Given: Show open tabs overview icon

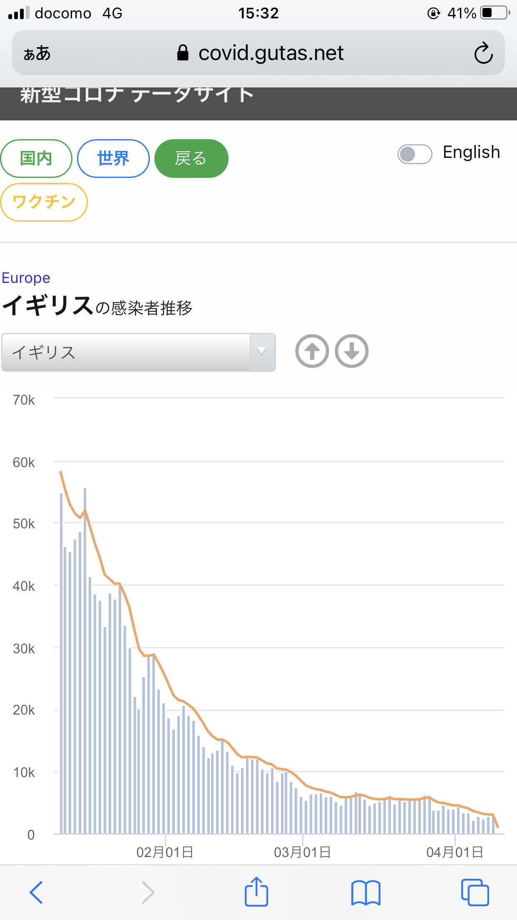Looking at the screenshot, I should point(475,892).
